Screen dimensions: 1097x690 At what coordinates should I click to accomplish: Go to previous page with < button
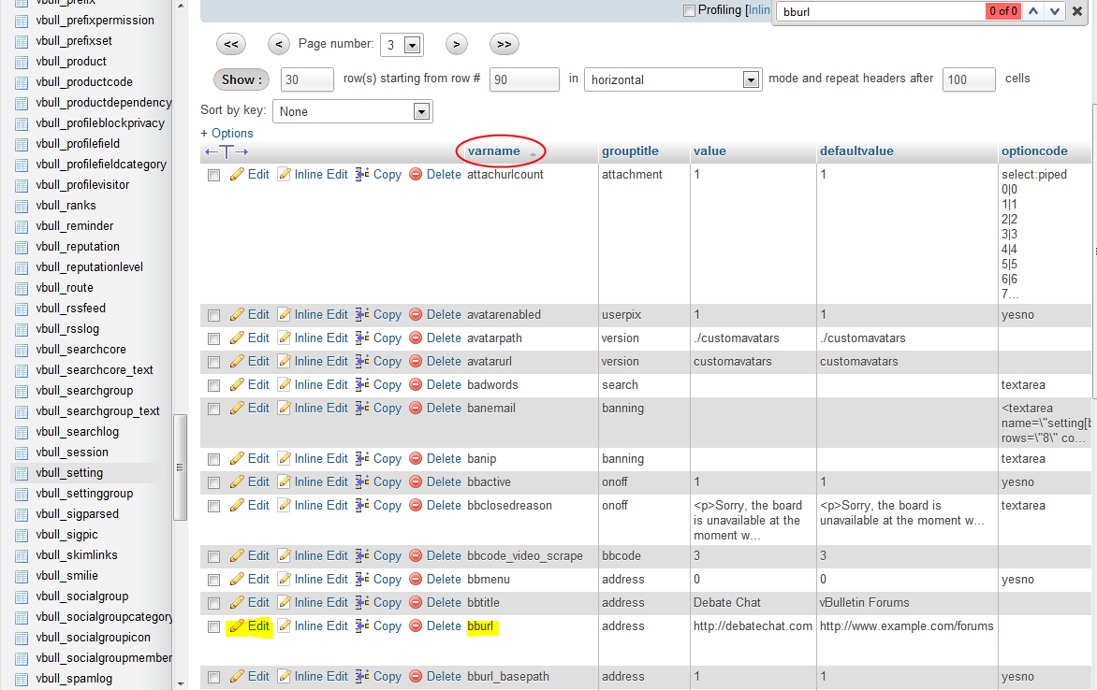coord(278,44)
